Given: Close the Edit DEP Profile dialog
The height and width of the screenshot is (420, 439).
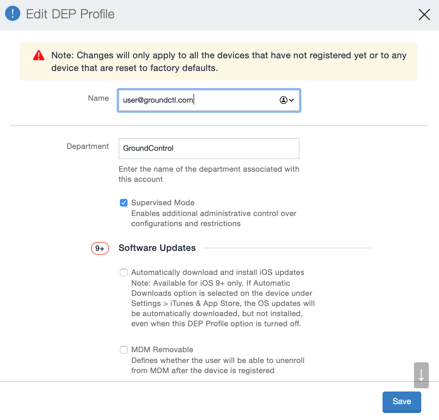Looking at the screenshot, I should tap(424, 15).
